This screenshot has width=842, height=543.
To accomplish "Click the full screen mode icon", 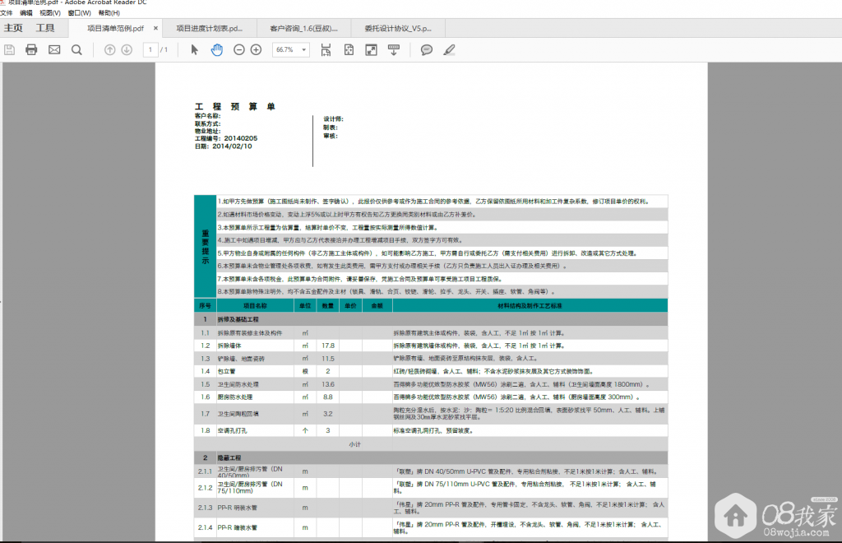I will coord(371,49).
